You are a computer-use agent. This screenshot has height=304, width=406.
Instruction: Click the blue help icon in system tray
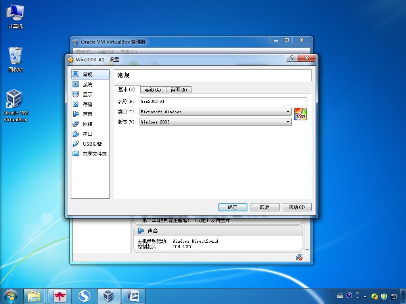(349, 295)
